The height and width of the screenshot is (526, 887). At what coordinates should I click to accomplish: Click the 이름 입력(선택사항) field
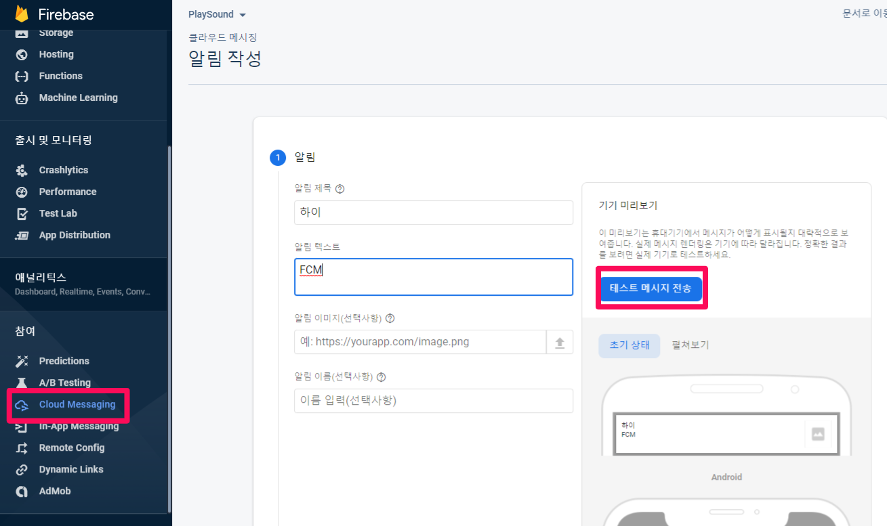coord(434,401)
